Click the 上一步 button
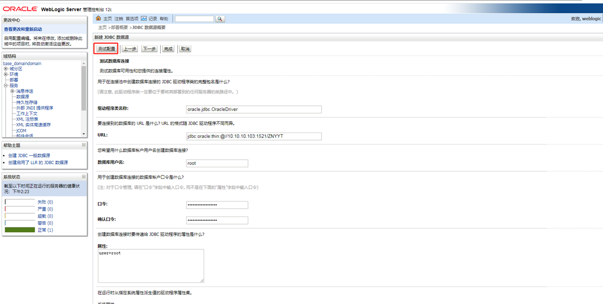This screenshot has width=603, height=308. tap(130, 49)
